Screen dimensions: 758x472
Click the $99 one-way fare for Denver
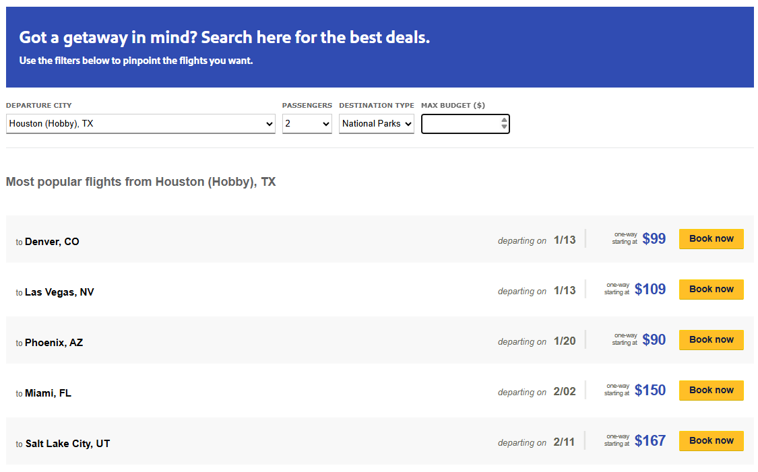pos(653,238)
